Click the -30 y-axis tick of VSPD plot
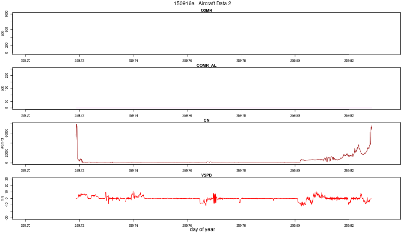Viewport: 405px width, 234px height. pos(6,218)
